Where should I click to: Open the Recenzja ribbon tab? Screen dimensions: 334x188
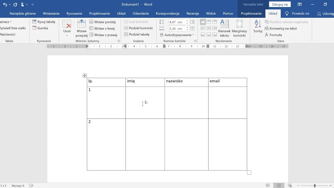pos(193,14)
